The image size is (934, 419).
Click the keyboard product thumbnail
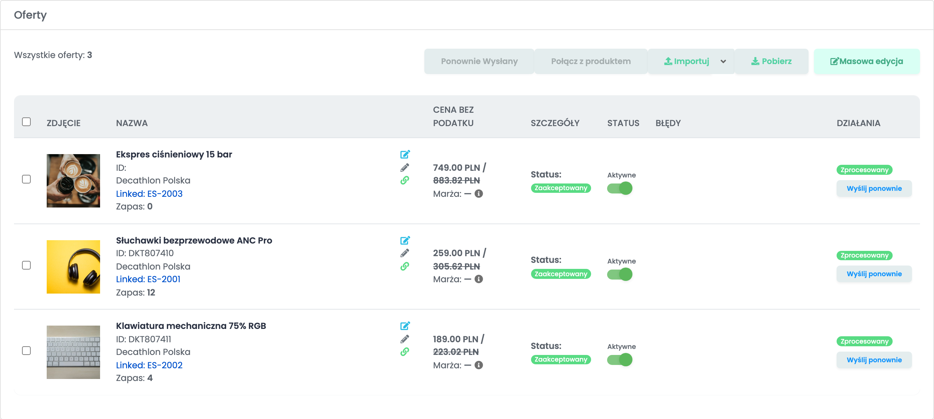pyautogui.click(x=73, y=352)
